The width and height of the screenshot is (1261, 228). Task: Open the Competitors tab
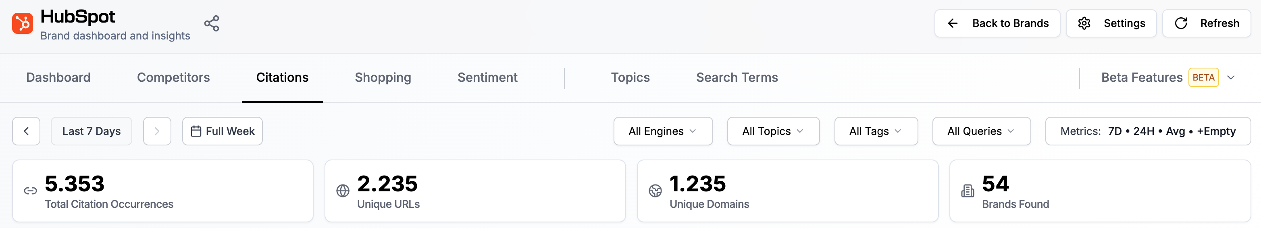pyautogui.click(x=173, y=77)
